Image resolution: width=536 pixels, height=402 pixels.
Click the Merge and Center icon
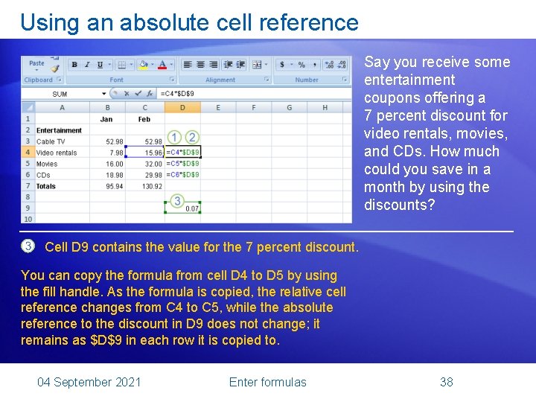(x=257, y=64)
